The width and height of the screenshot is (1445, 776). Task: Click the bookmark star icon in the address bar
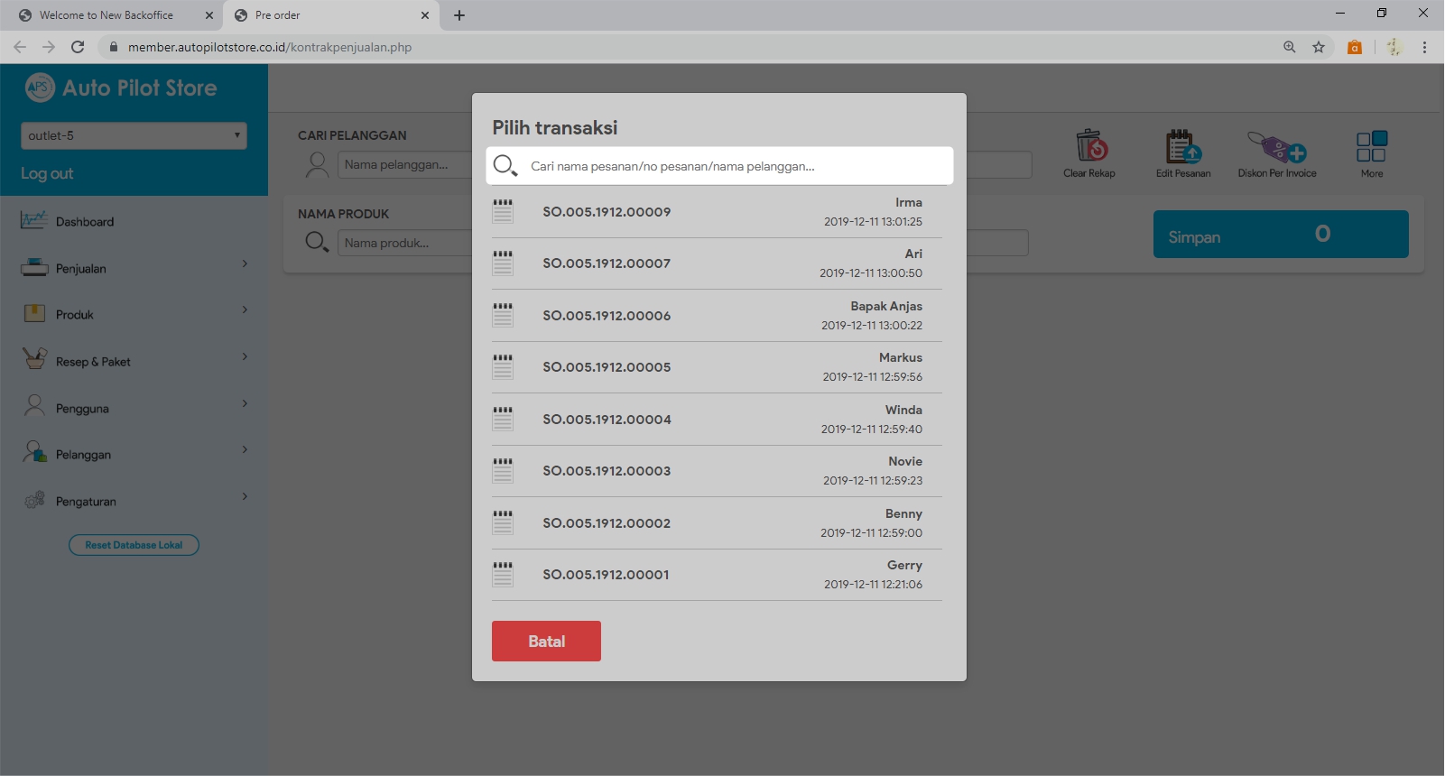pyautogui.click(x=1319, y=47)
